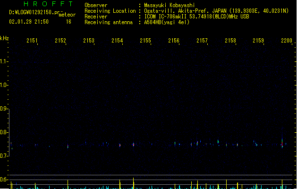Viewport: 297px width, 189px height.
Task: Click the 0.8 kHz axis label
Action: (4, 132)
